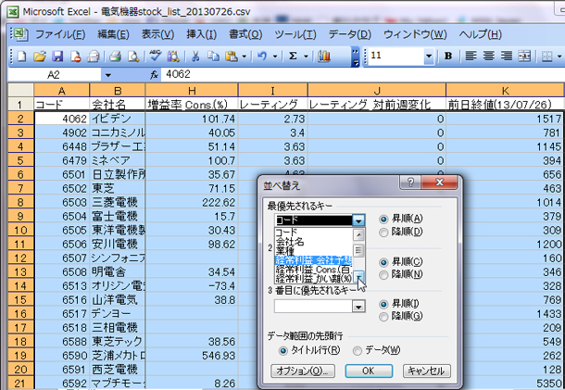Print the sheet using printer icon
Screen dimensions: 565x390
click(115, 57)
